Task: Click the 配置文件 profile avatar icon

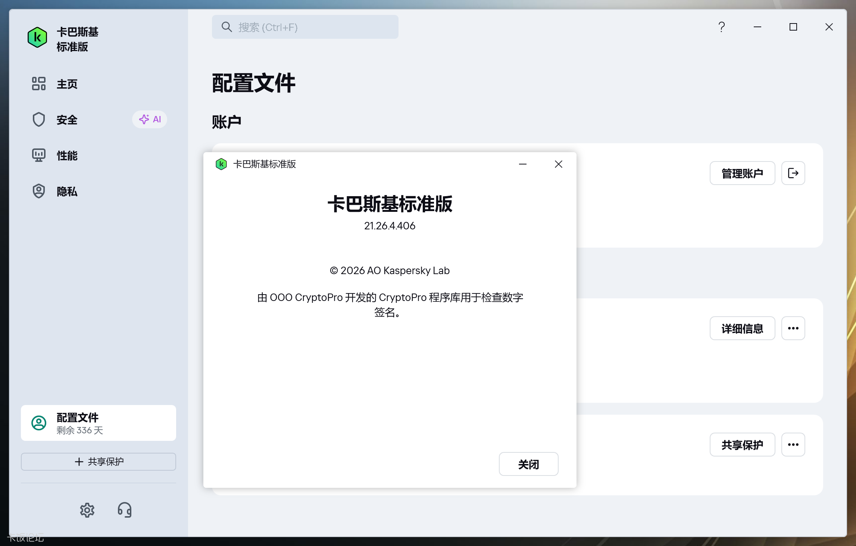Action: click(39, 423)
